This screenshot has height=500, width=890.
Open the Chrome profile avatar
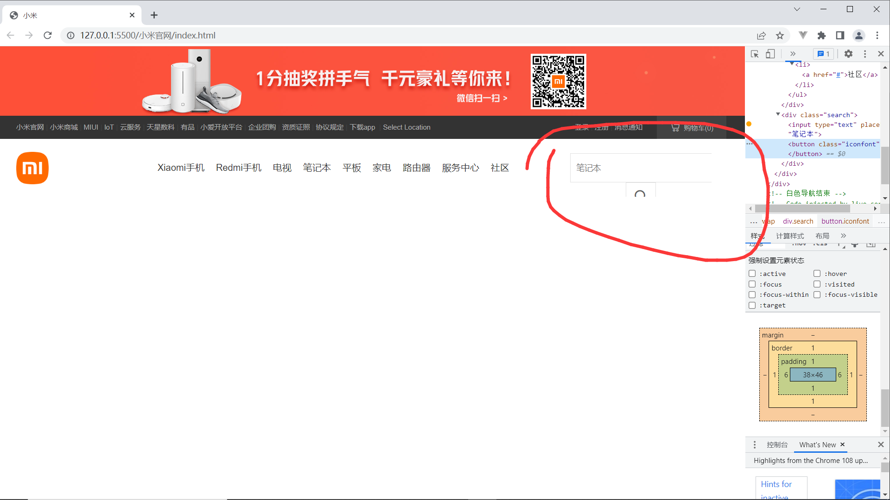point(859,36)
